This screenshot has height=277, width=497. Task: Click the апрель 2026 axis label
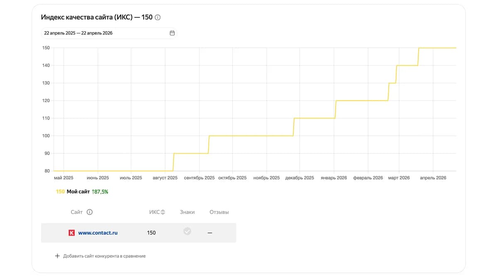[433, 178]
